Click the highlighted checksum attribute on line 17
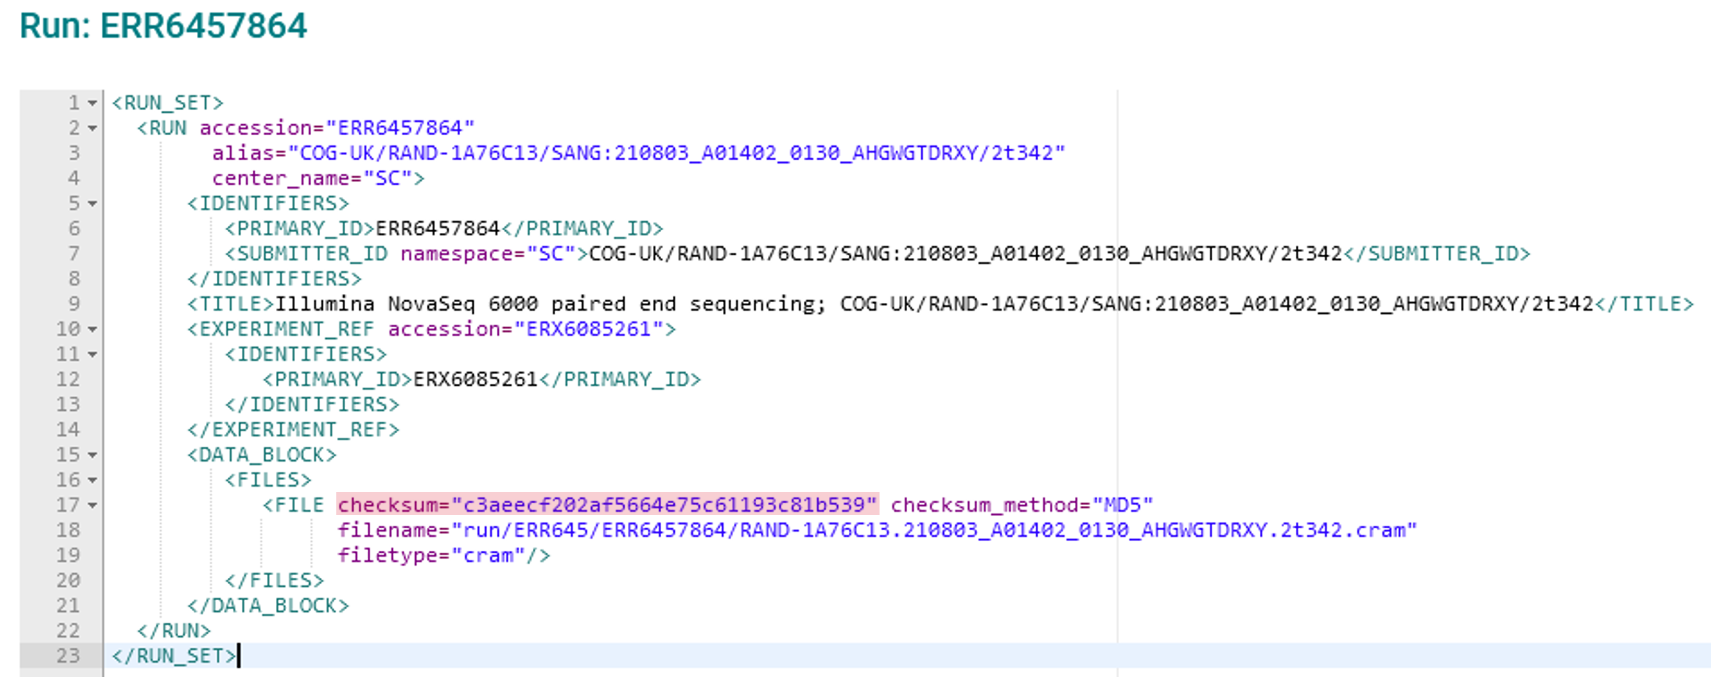This screenshot has width=1711, height=677. 607,505
